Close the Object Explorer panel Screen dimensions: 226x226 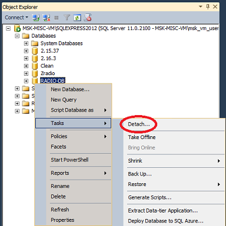(x=215, y=6)
